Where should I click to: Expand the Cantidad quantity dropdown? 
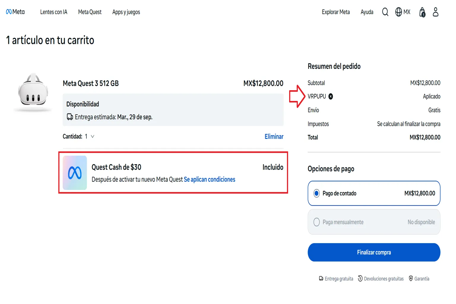click(x=90, y=137)
